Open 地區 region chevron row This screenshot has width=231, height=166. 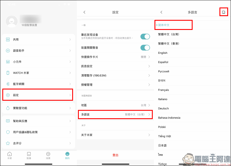pos(115,105)
